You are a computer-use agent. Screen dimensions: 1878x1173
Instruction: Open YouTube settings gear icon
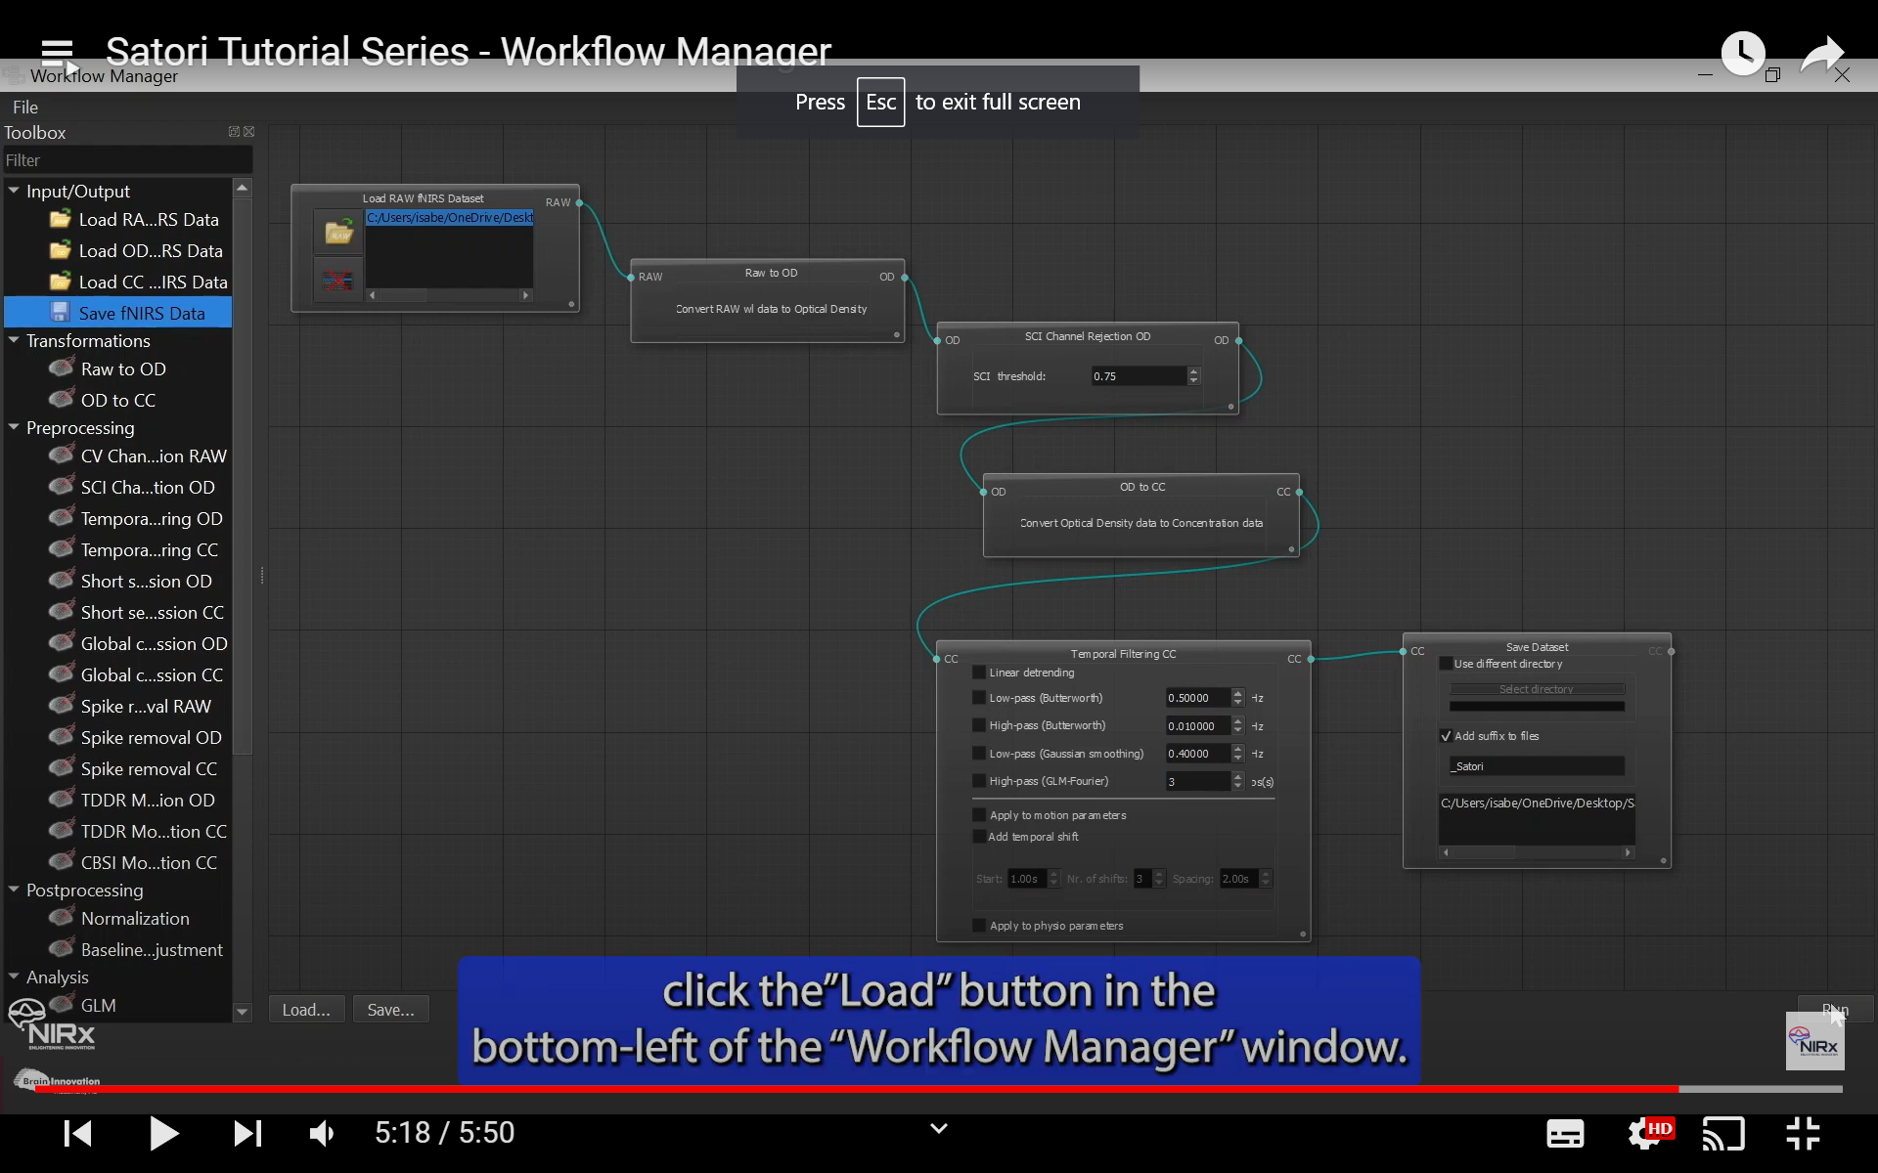tap(1643, 1134)
